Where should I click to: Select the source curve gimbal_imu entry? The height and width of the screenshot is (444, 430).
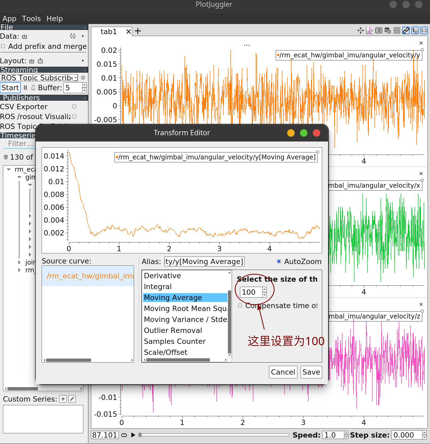point(88,276)
